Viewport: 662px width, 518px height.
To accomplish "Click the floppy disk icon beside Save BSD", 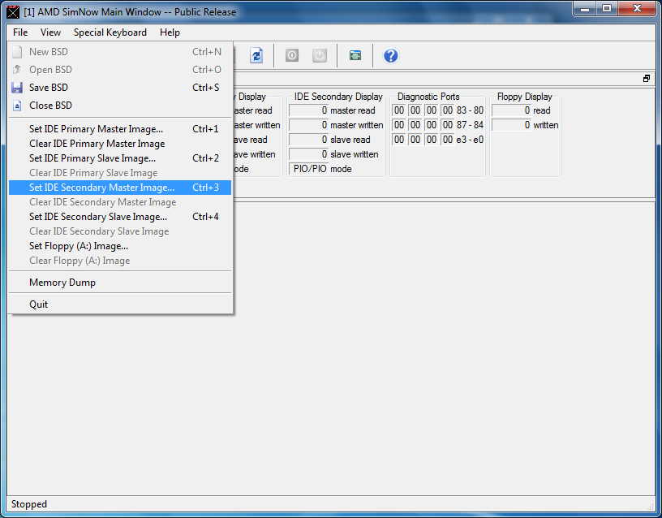I will [x=17, y=88].
